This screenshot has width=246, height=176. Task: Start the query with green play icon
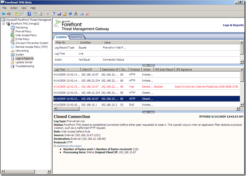(x=48, y=14)
